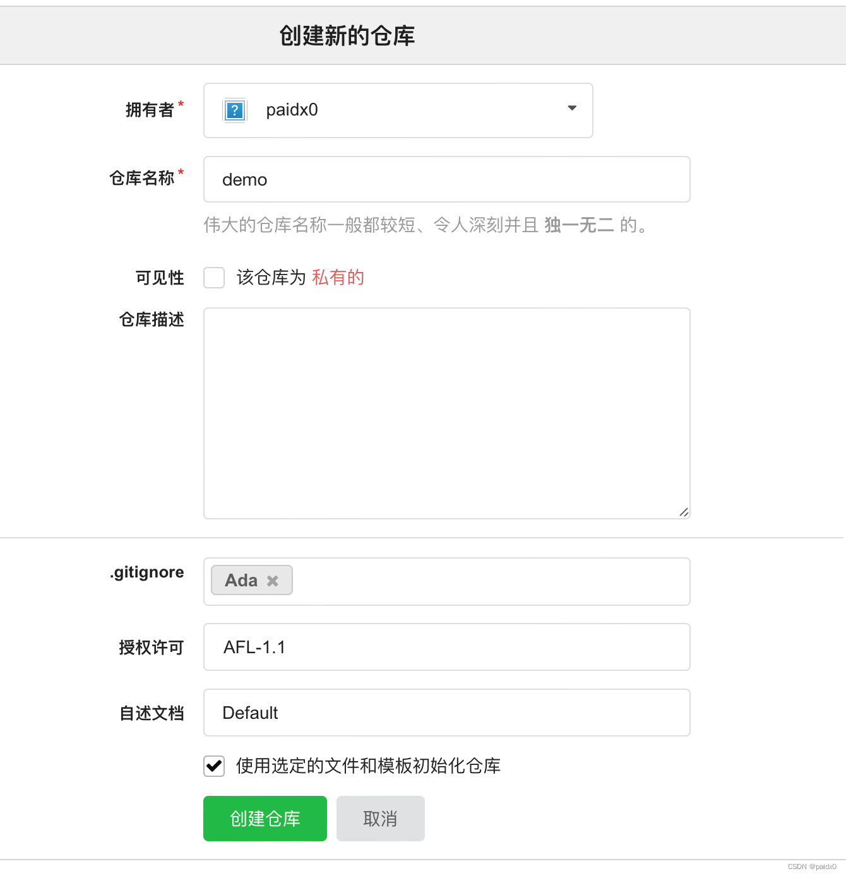
Task: Toggle the visibility checkbox next to 可见性
Action: [214, 278]
